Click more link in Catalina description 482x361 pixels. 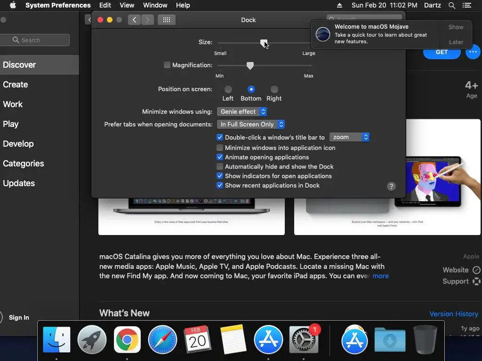380,276
